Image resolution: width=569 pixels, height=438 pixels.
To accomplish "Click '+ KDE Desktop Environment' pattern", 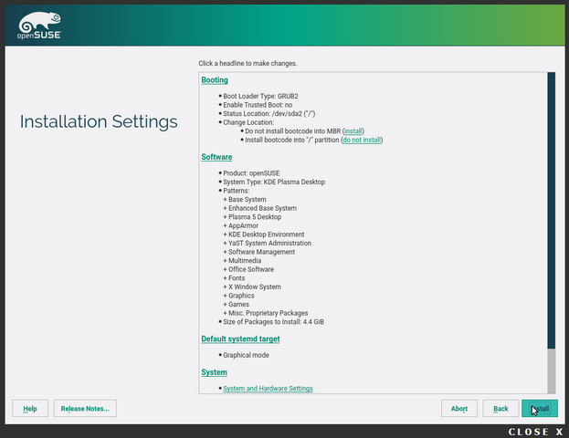I will pos(264,235).
